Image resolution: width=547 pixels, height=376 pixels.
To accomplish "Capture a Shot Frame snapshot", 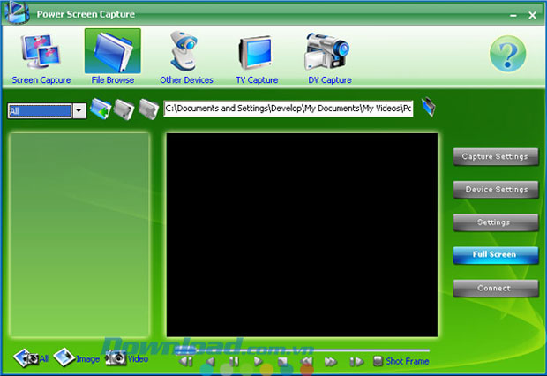I will (x=401, y=361).
